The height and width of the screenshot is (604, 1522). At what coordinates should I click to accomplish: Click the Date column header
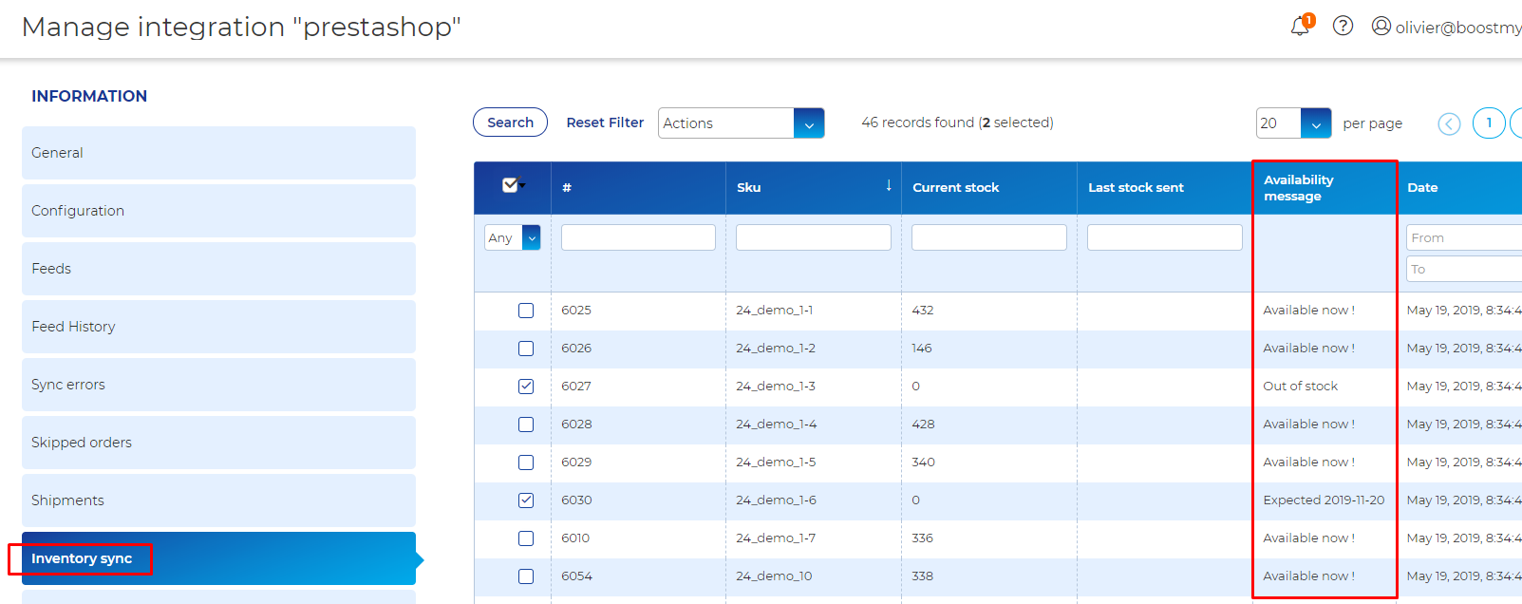[x=1422, y=188]
